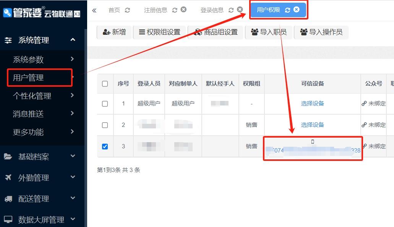This screenshot has height=227, width=394.
Task: Click the 管家婆 云物联通 logo
Action: tap(42, 13)
